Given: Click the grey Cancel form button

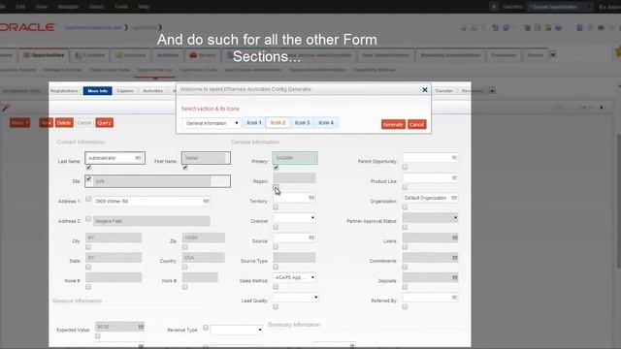Looking at the screenshot, I should pos(84,123).
